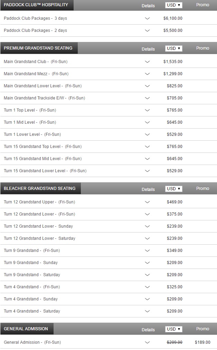Expand details for Paddock Club Packages 3 days
Screen dimensions: 217x350
(147, 18)
